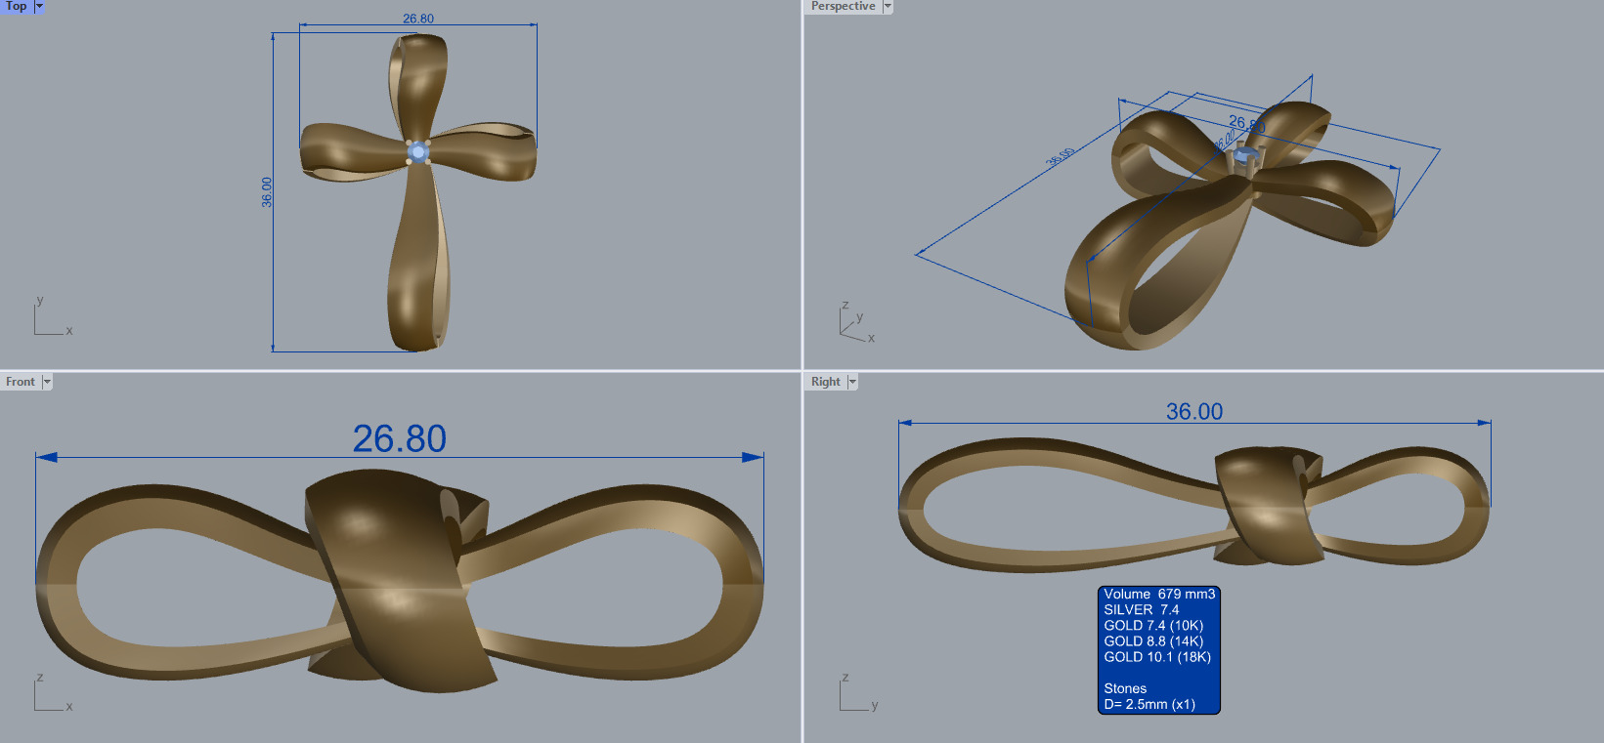Select the Right viewport title label
This screenshot has width=1604, height=743.
pyautogui.click(x=826, y=382)
